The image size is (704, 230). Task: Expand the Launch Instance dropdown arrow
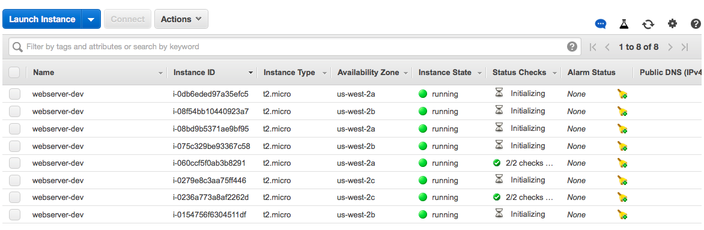tap(91, 19)
